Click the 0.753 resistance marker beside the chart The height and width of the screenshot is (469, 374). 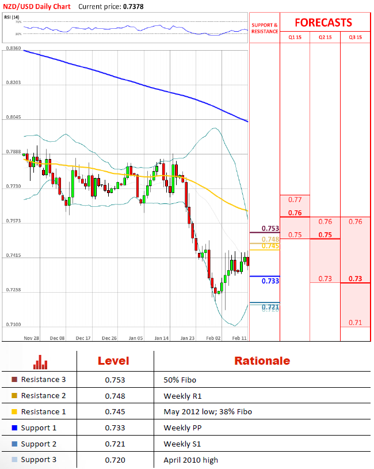(270, 229)
